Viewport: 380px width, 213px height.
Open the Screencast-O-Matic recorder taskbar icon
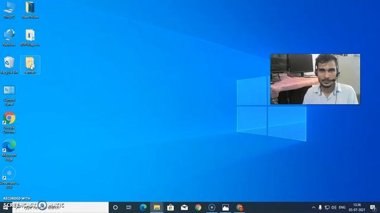(x=212, y=207)
